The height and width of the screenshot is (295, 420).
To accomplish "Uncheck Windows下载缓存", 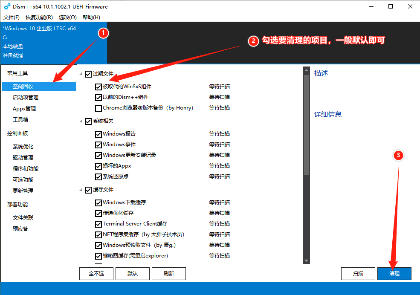I will tap(98, 202).
